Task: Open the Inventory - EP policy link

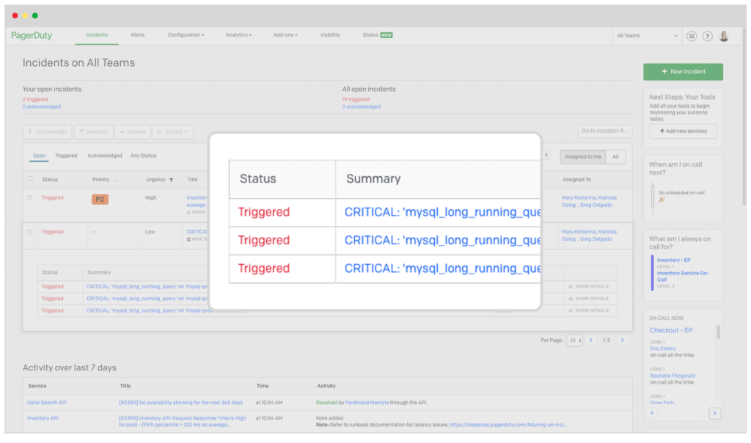Action: [x=673, y=260]
